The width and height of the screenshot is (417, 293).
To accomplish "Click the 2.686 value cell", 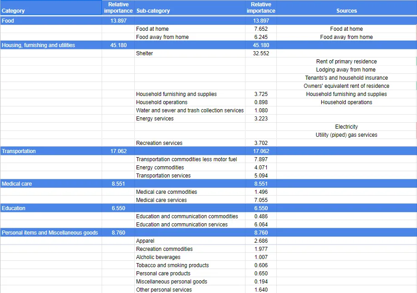I will coord(261,241).
